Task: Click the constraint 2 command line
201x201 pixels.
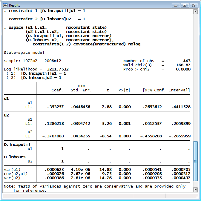Action: tap(45, 19)
